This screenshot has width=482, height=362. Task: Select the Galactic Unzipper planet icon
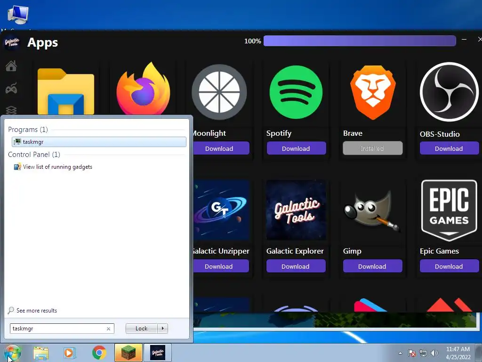(221, 210)
